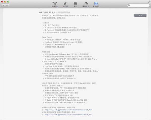Click the FaceTime calls bullet line
151x120 pixels.
62,66
